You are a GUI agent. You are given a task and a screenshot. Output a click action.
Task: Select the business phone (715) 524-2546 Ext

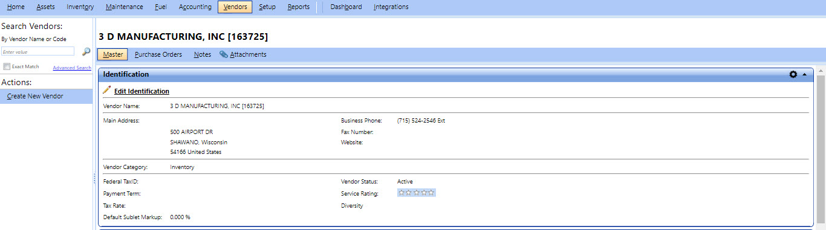coord(421,121)
